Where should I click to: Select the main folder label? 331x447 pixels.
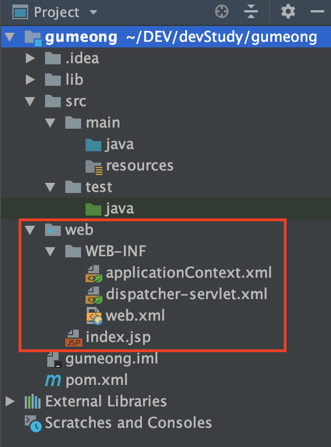pos(102,123)
